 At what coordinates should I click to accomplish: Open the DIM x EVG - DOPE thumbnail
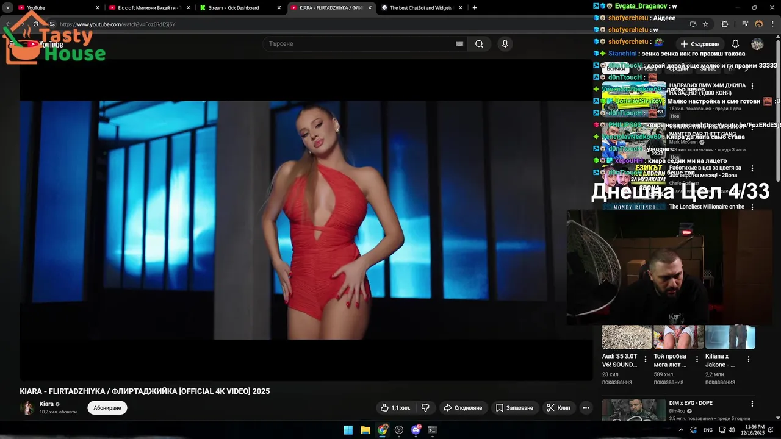pos(634,410)
